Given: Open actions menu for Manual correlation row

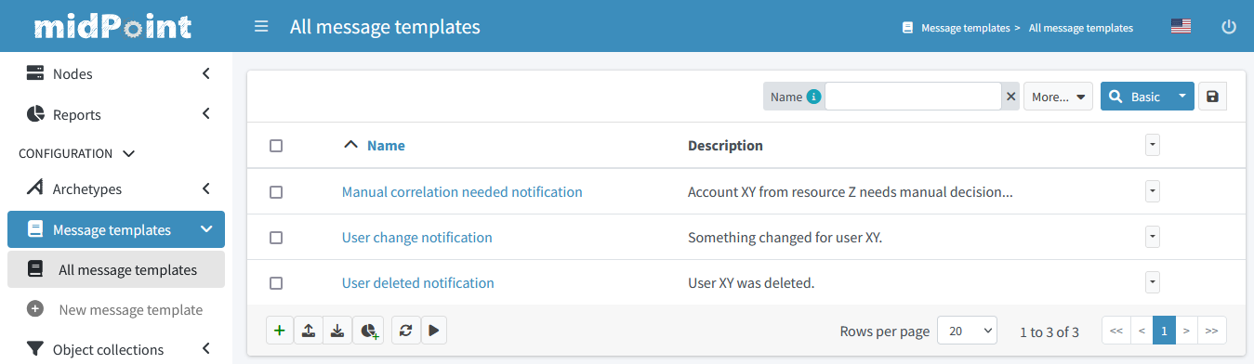Looking at the screenshot, I should tap(1153, 191).
